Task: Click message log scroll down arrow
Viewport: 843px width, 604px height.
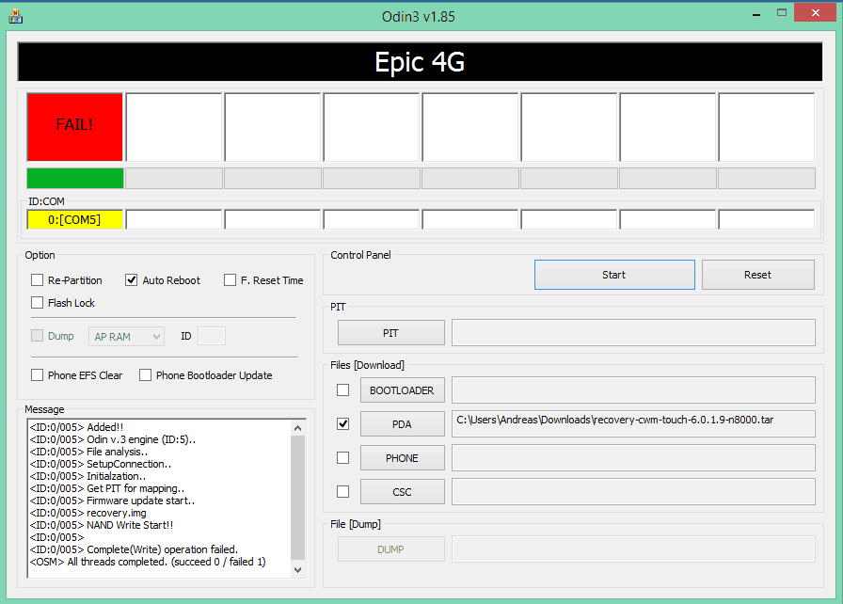Action: point(298,569)
